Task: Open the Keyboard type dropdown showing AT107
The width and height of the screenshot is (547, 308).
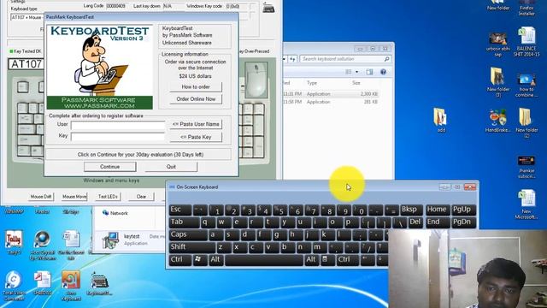Action: point(26,17)
